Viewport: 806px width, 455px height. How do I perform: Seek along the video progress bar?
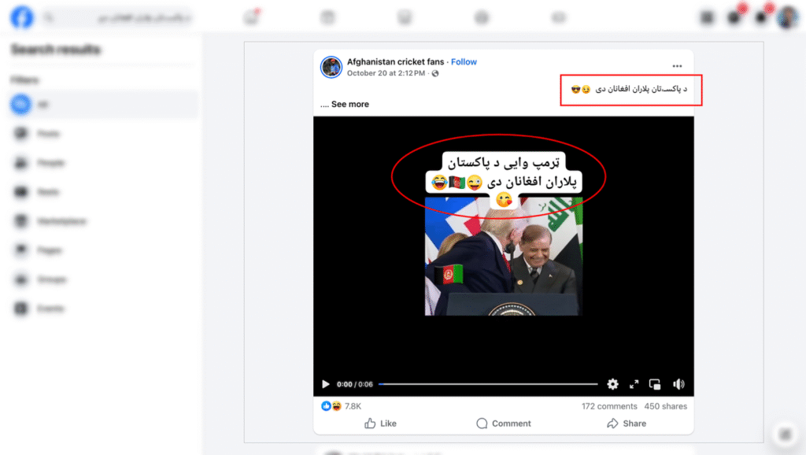click(x=488, y=384)
